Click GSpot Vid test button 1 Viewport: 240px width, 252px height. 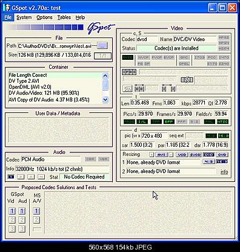pyautogui.click(x=12, y=211)
